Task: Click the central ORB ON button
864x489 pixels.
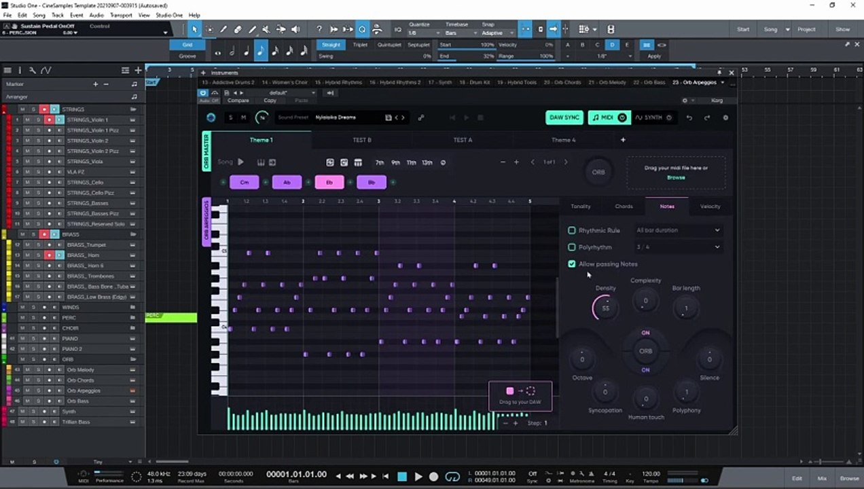Action: click(645, 351)
